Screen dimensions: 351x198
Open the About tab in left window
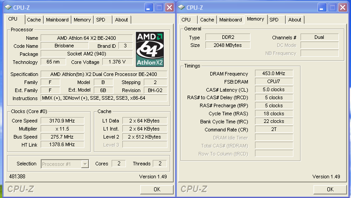tap(121, 20)
